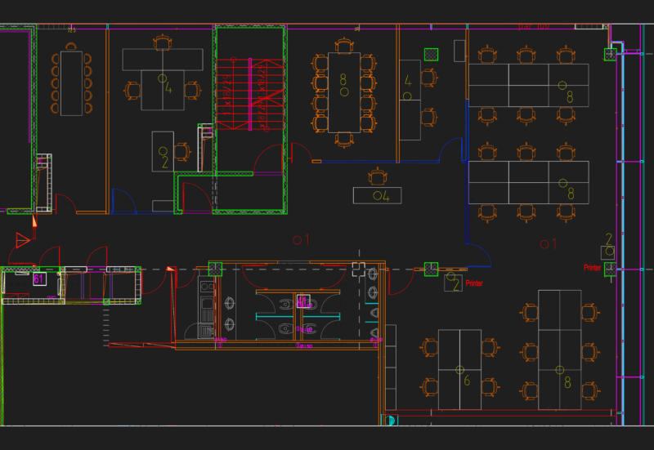Select the green hatched column beside the top white cabinet
The width and height of the screenshot is (654, 450).
tap(432, 55)
